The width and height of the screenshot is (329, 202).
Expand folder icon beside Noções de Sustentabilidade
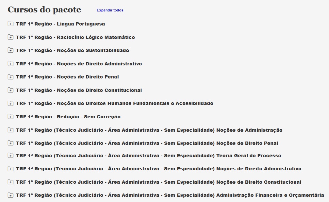coord(10,50)
